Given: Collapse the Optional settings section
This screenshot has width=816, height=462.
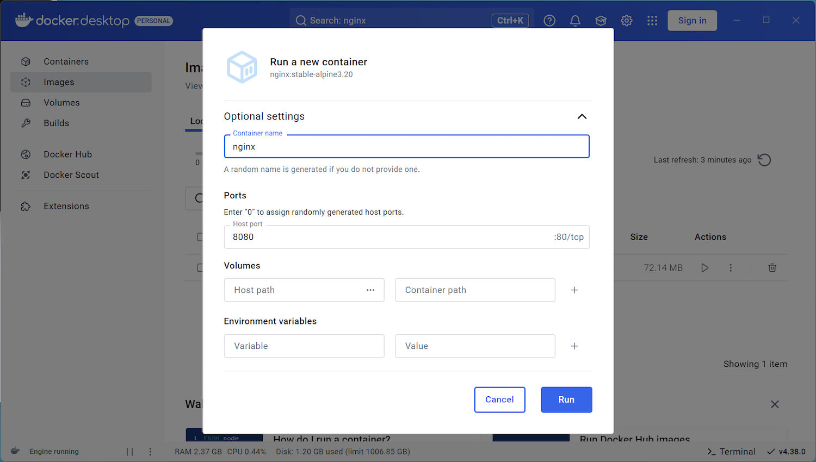Looking at the screenshot, I should [582, 116].
